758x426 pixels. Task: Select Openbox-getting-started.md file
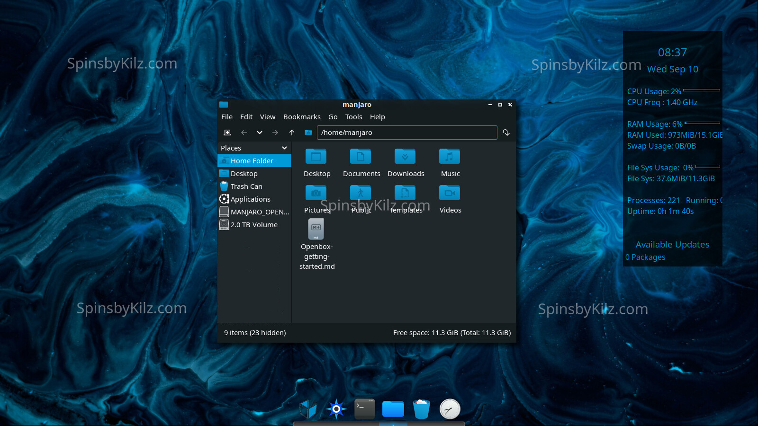tap(316, 230)
